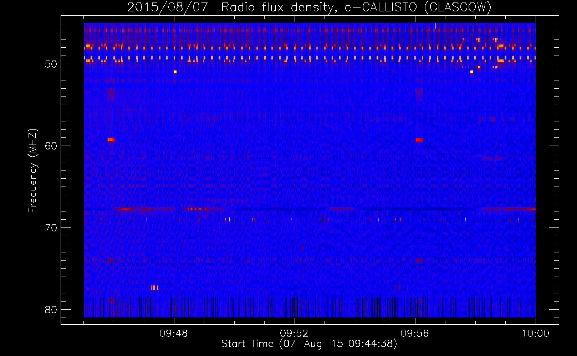Screen dimensions: 577x356
Task: Click the 10:00 time tick label
Action: tap(535, 334)
